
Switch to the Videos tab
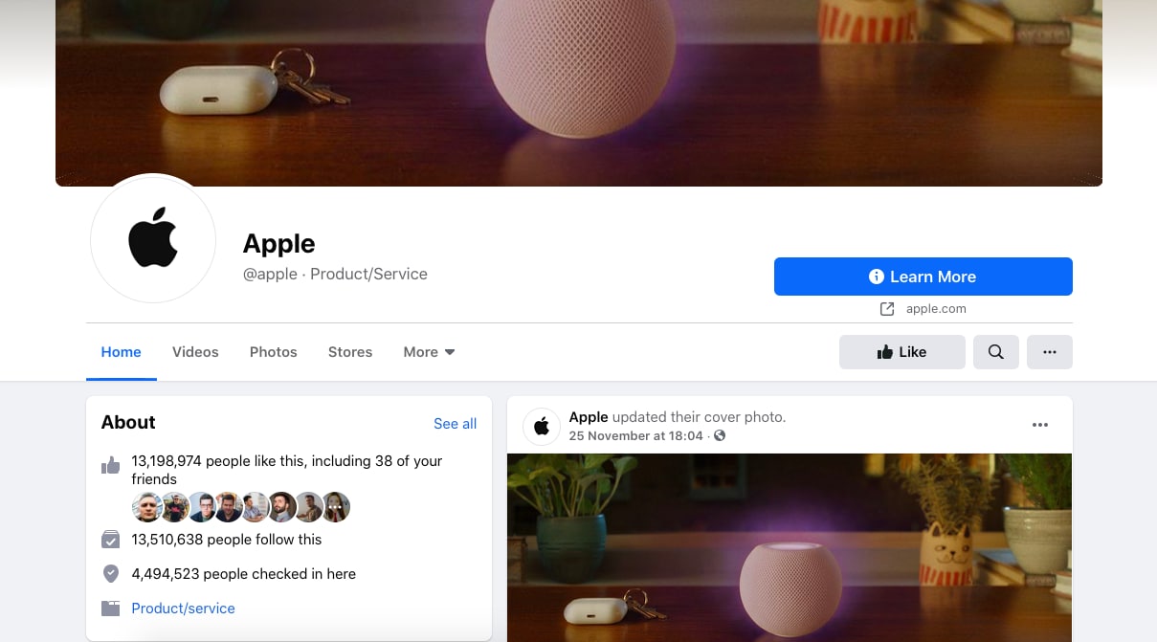point(195,352)
